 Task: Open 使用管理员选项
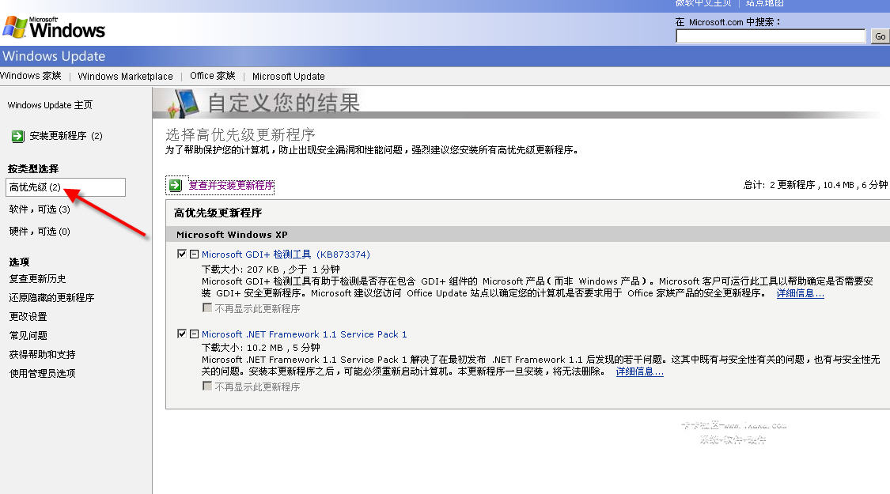[x=42, y=373]
